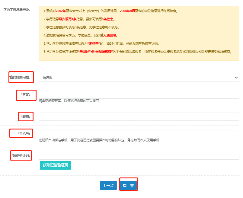Image resolution: width=243 pixels, height=198 pixels.
Task: Submit the registration form
Action: (128, 186)
